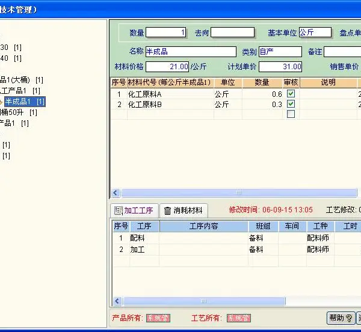Viewport: 361px width, 332px height.
Task: Select the tree node ending 30 [1]
Action: click(11, 48)
